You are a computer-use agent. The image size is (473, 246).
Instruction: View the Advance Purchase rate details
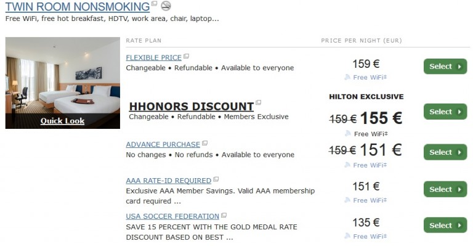pos(163,144)
